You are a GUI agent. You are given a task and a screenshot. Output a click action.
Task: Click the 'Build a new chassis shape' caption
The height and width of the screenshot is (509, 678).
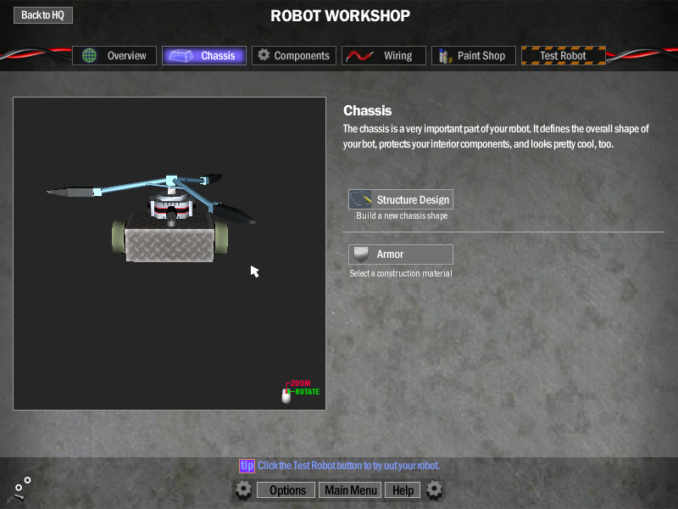(x=402, y=215)
